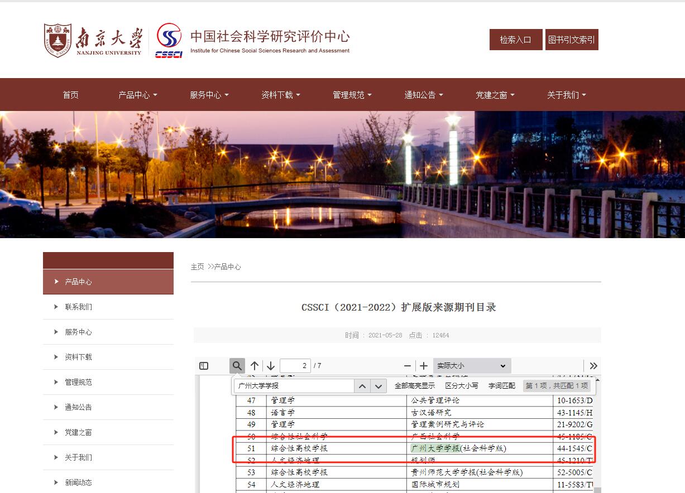The height and width of the screenshot is (493, 685).
Task: Go to 首页 in top navigation
Action: click(71, 95)
